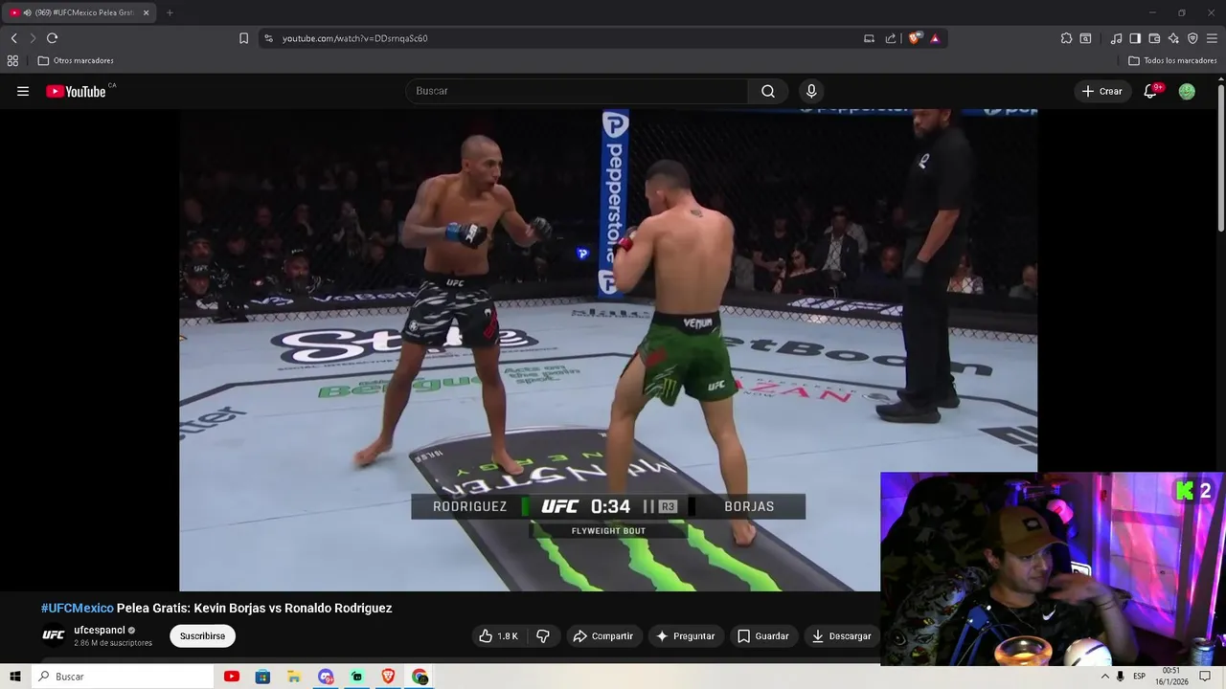Open YouTube app from the taskbar

pos(231,677)
